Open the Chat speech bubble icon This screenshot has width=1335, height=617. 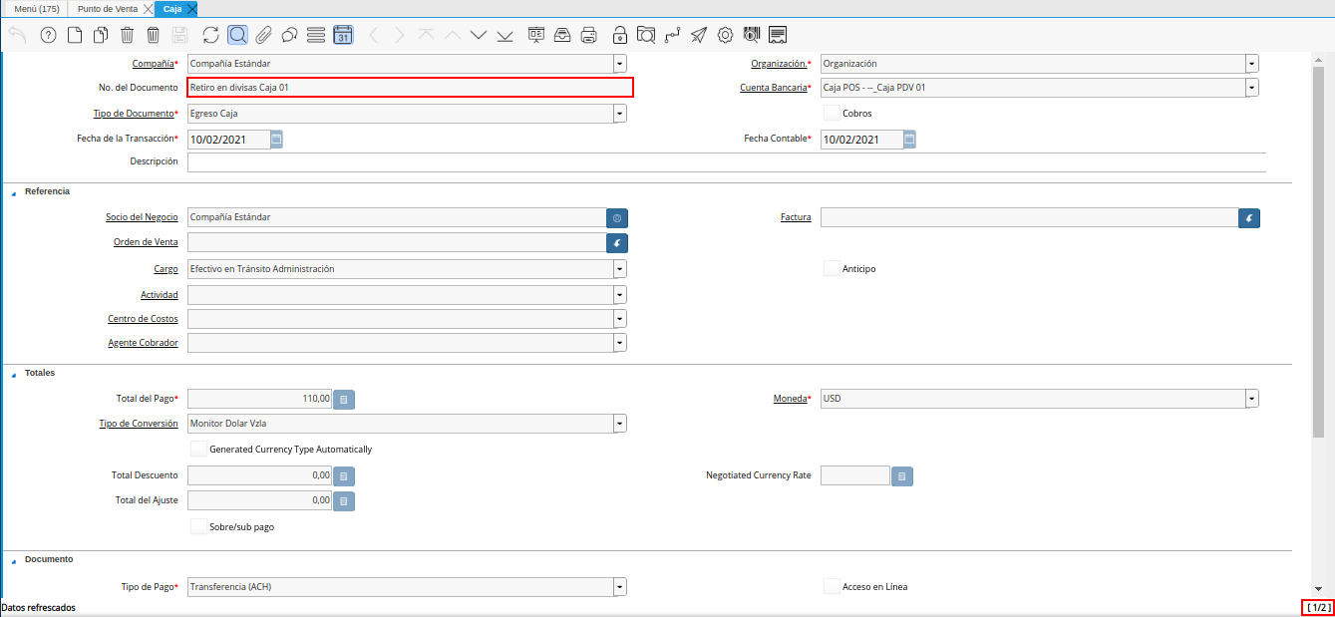[290, 36]
